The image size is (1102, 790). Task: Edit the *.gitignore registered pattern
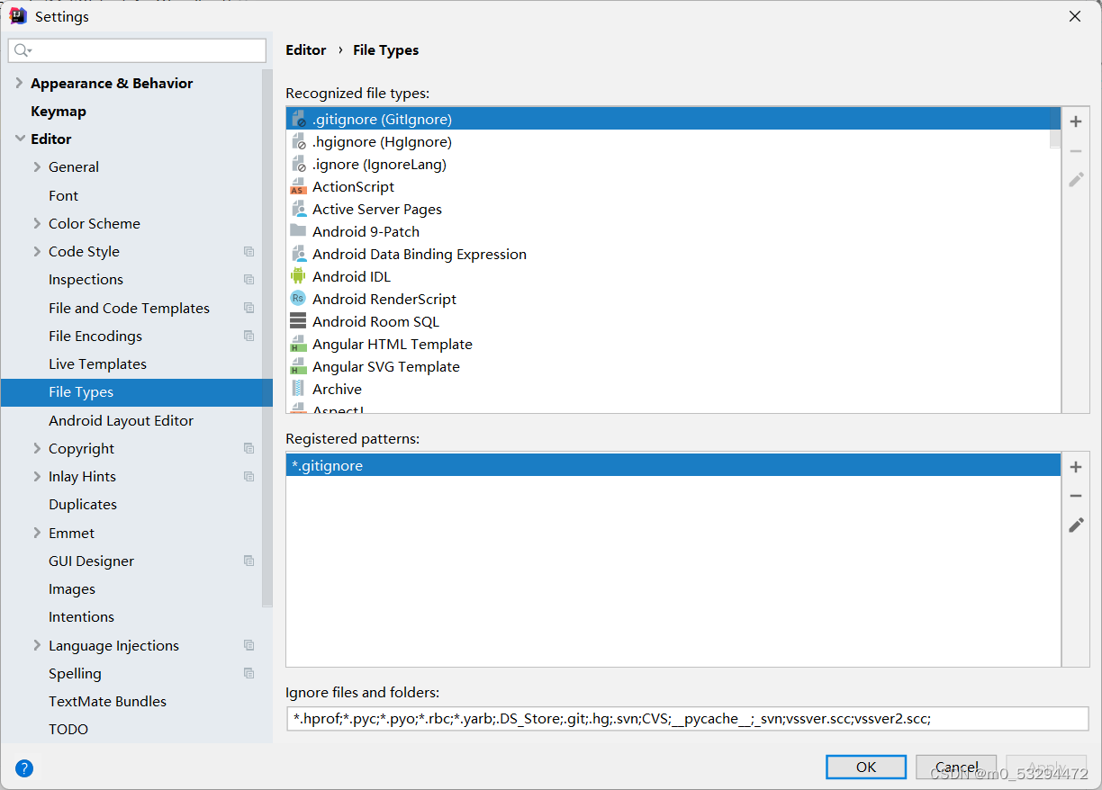[1076, 525]
